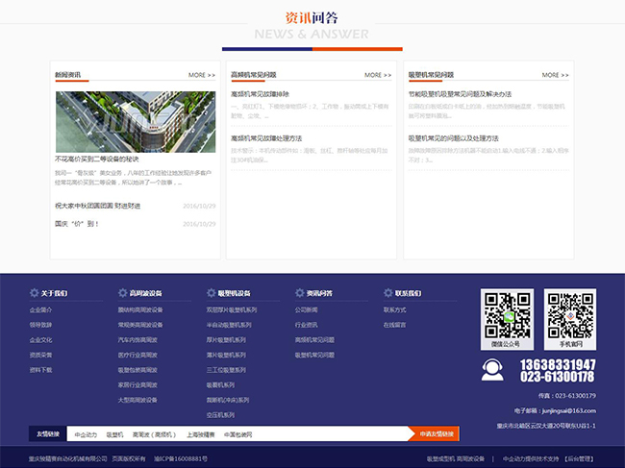
Task: Click gear icon beside 资讯问答 footer heading
Action: (299, 293)
